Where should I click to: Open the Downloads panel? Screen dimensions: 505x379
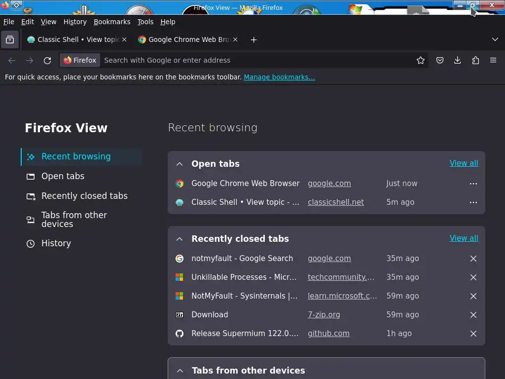click(457, 60)
